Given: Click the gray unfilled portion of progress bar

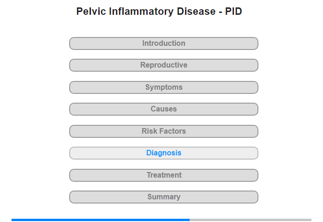Looking at the screenshot, I should (251, 220).
